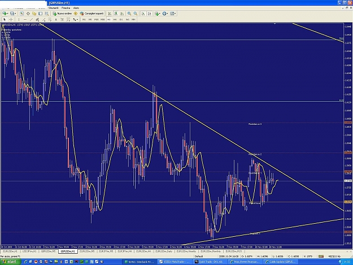Open the New Chart icon

[x=4, y=14]
